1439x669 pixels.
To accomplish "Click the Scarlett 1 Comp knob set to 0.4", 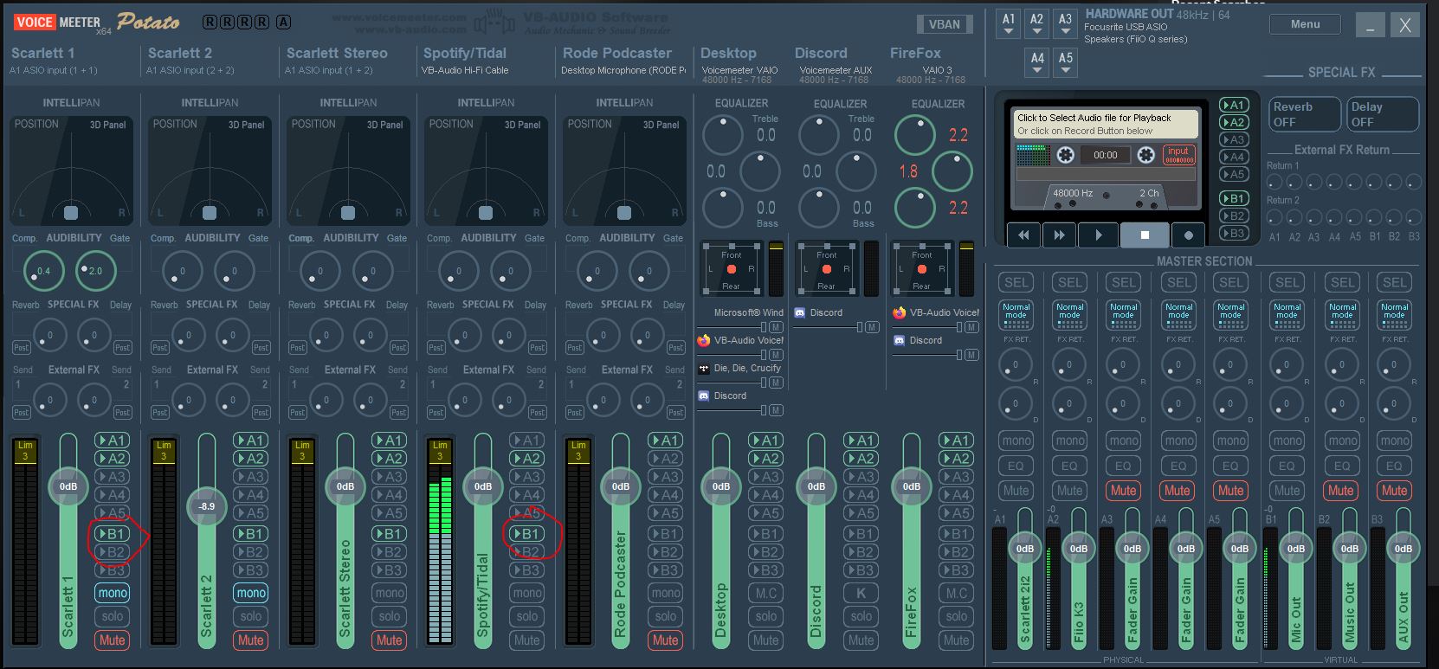I will click(43, 271).
